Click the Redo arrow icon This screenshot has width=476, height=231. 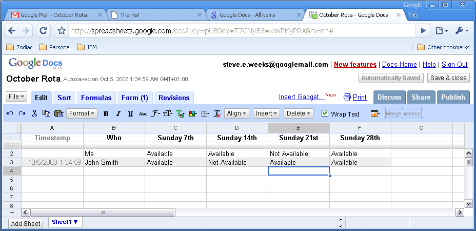[x=22, y=113]
